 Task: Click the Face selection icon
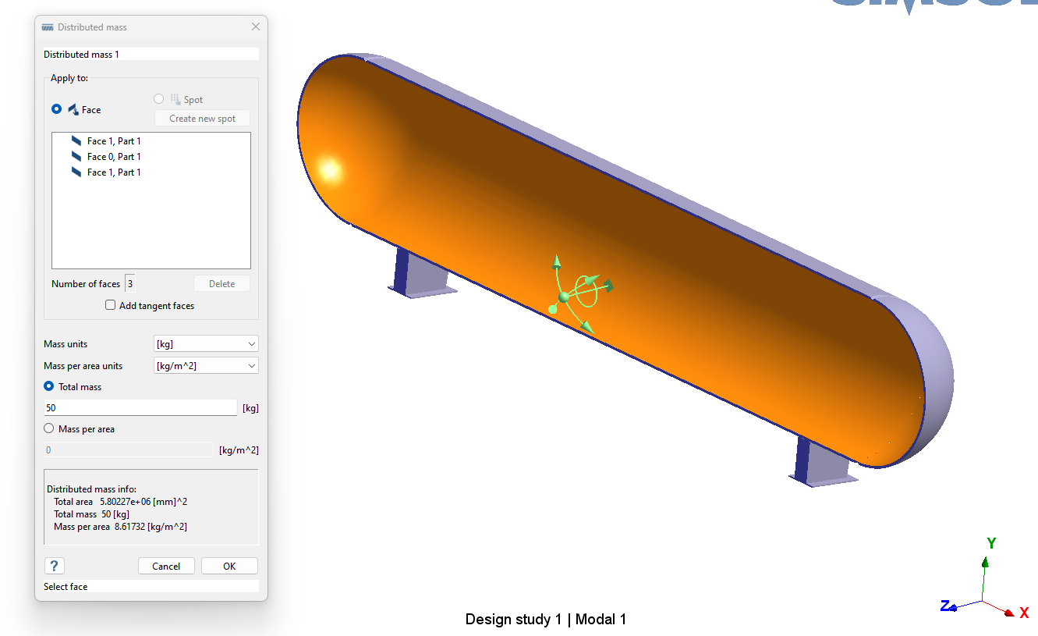click(x=73, y=110)
